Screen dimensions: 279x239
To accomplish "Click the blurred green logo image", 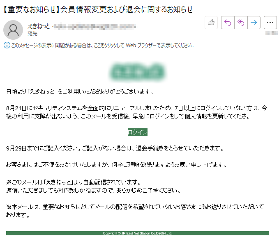I will point(138,72).
